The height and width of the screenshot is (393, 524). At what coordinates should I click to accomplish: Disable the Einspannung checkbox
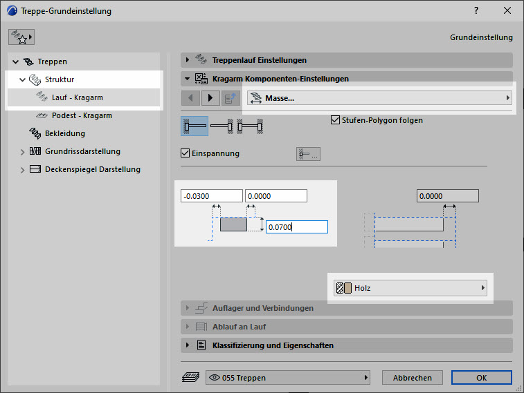(x=185, y=153)
